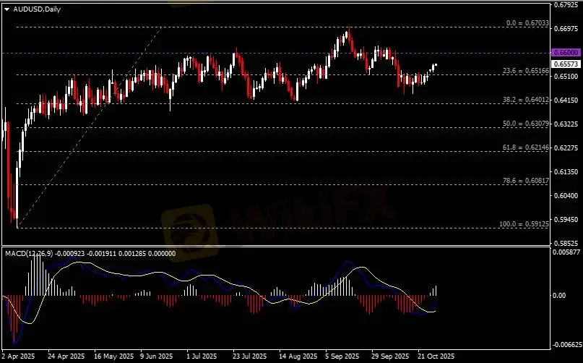
Task: Select the purple 0.66000 price level tag
Action: (564, 53)
